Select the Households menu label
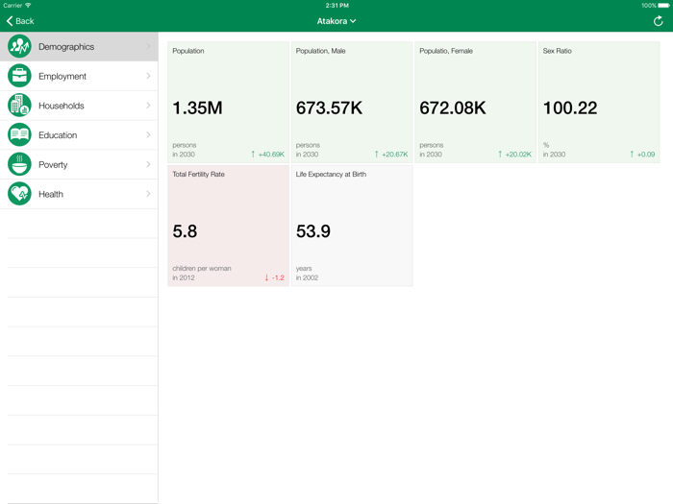Viewport: 673px width, 504px height. pyautogui.click(x=61, y=106)
